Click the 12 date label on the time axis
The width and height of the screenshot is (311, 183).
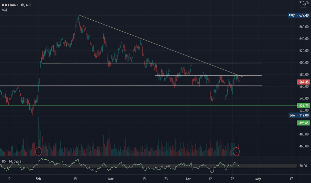tap(210, 179)
